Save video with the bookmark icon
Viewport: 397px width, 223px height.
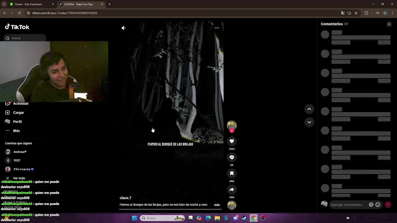coord(232,173)
